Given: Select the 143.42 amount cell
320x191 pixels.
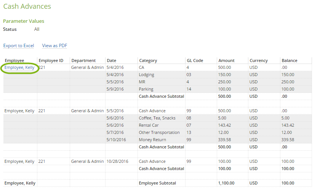Looking at the screenshot, I should coord(224,125).
